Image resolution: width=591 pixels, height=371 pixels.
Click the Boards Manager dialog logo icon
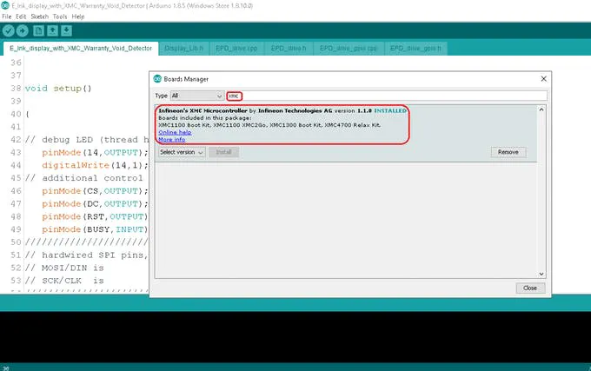(157, 79)
